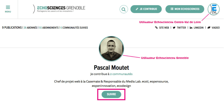This screenshot has height=103, width=224.
Task: Open the hamburger MENU icon
Action: pyautogui.click(x=8, y=7)
